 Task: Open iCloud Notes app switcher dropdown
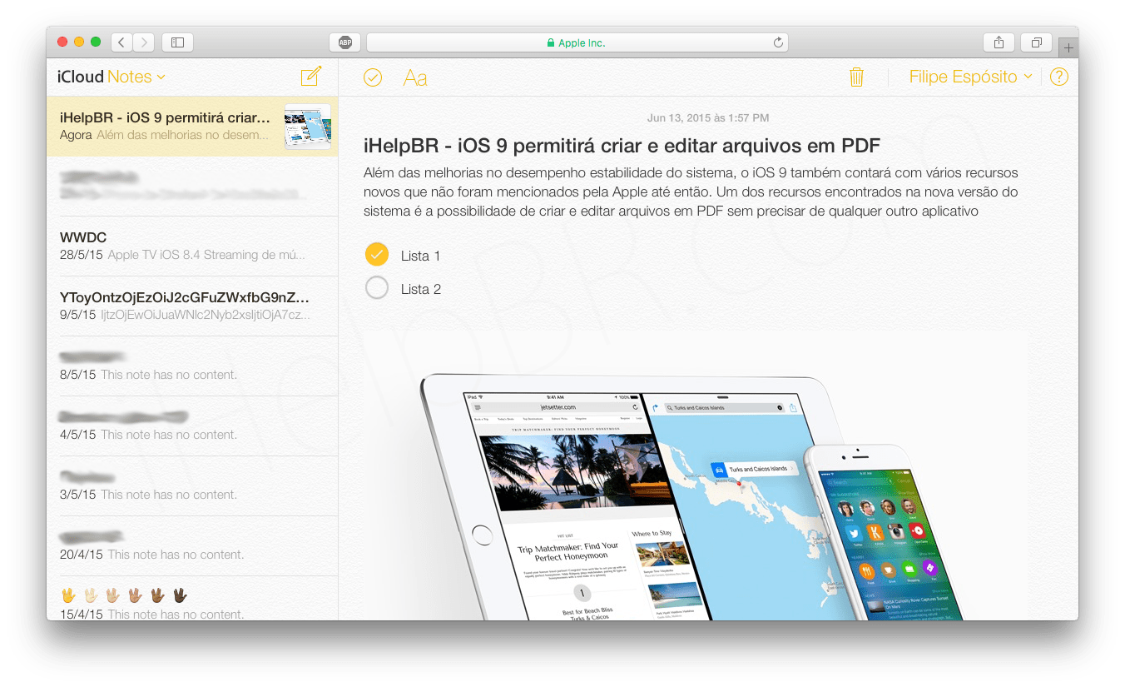tap(112, 77)
